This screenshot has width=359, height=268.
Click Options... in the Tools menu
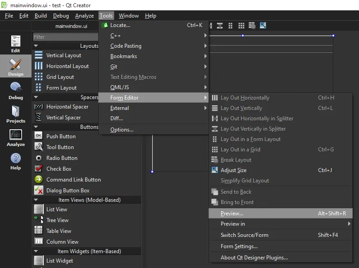122,130
